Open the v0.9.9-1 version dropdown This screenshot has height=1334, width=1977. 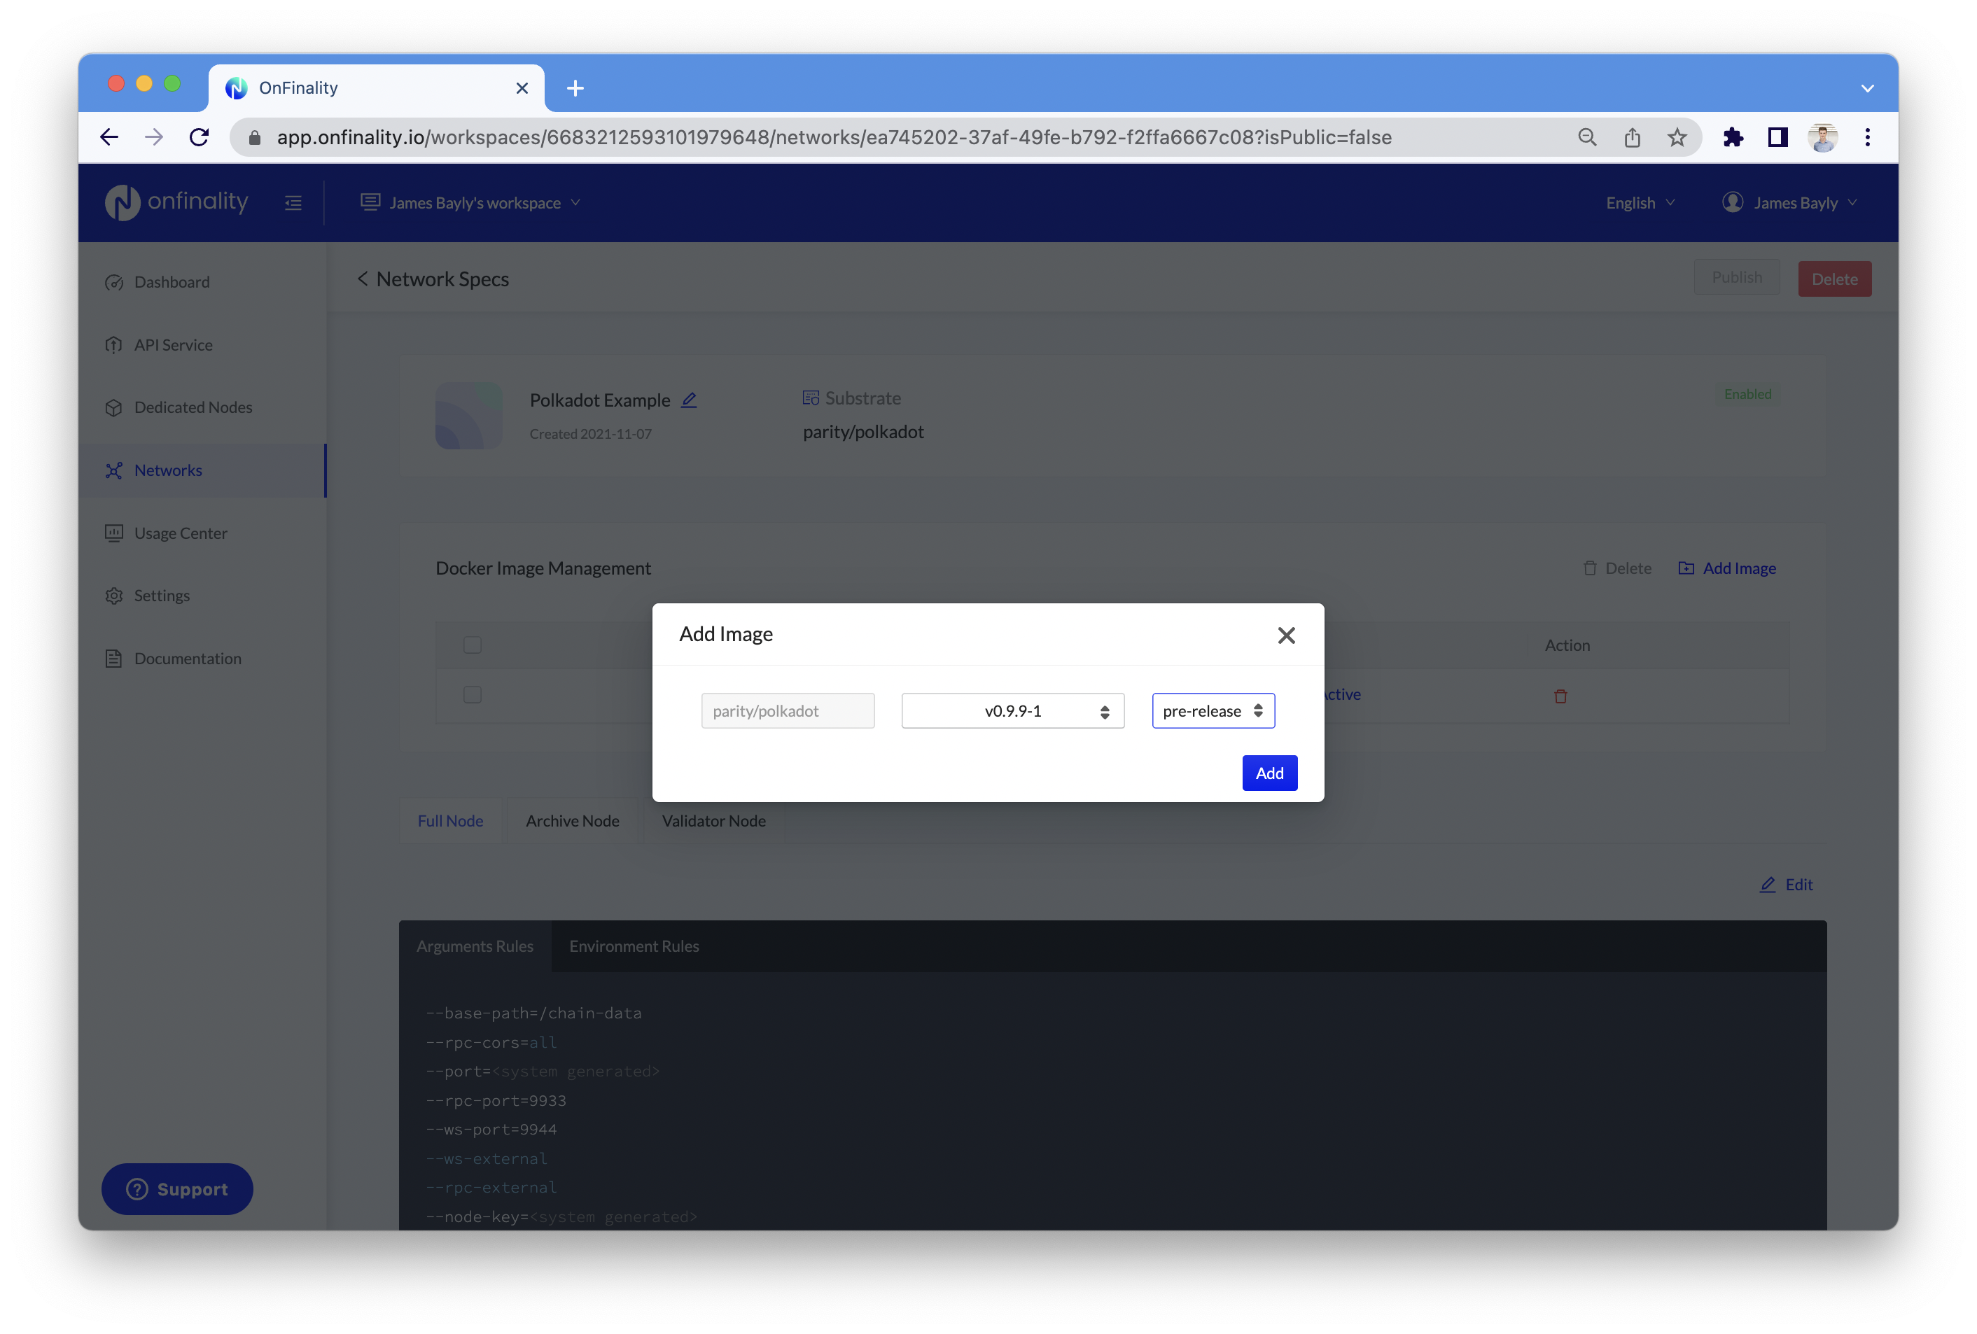(1012, 711)
